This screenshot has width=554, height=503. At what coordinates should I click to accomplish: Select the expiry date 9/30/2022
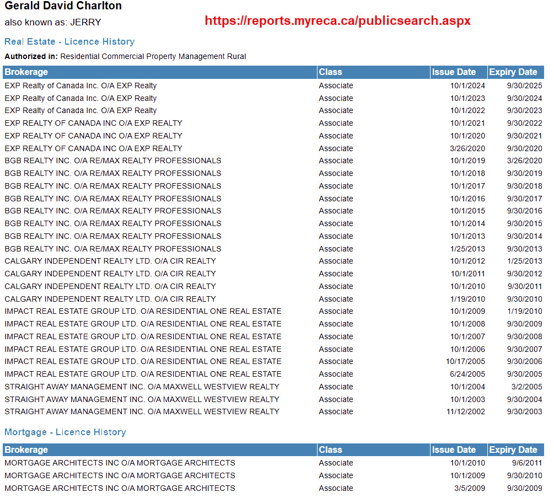point(525,124)
